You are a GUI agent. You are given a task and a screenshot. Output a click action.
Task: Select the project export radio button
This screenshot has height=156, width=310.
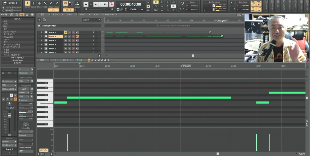pyautogui.click(x=3, y=7)
